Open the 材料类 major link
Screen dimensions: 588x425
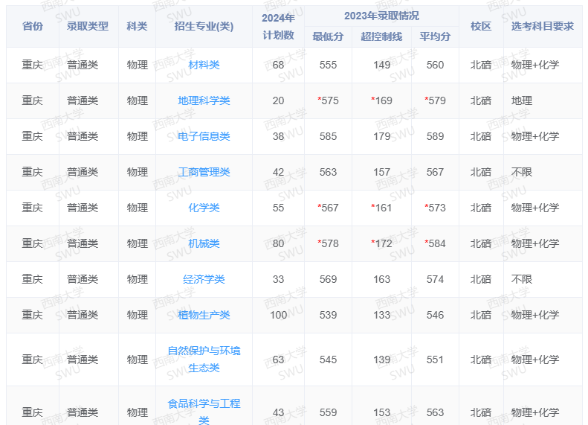(x=204, y=65)
